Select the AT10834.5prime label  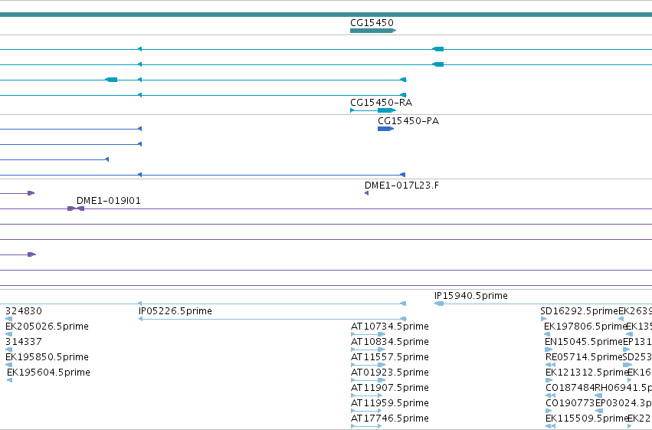click(x=390, y=341)
